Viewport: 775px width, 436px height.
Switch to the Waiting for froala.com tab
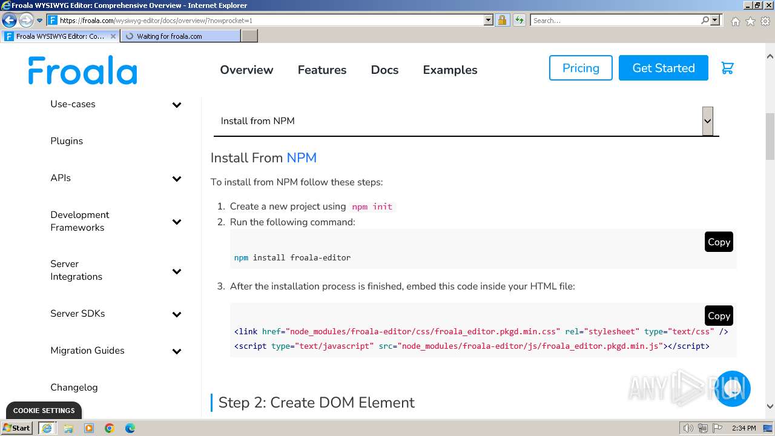tap(180, 36)
